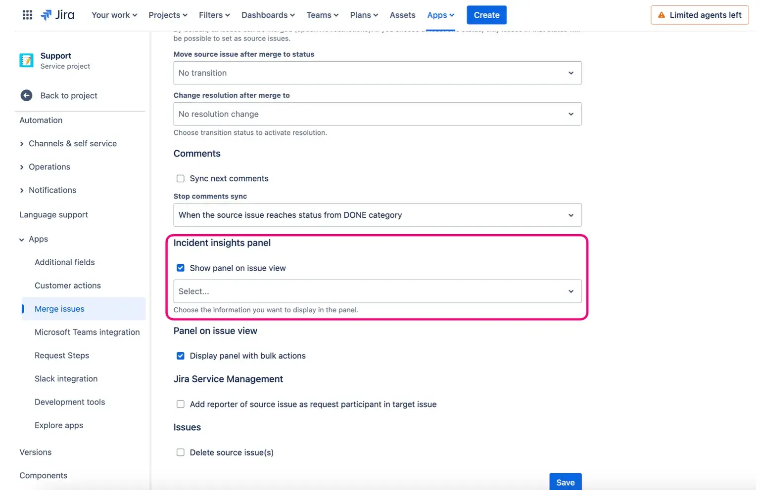Collapse the Apps section chevron
Image resolution: width=760 pixels, height=490 pixels.
22,240
